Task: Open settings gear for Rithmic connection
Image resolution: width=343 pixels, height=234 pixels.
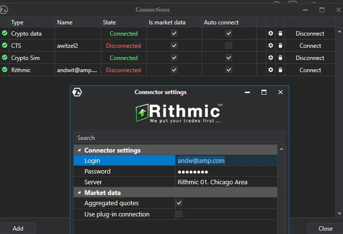Action: click(271, 70)
